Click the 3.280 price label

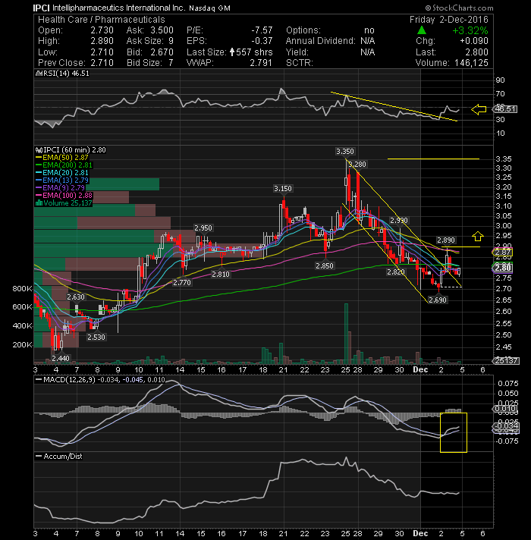[x=357, y=165]
